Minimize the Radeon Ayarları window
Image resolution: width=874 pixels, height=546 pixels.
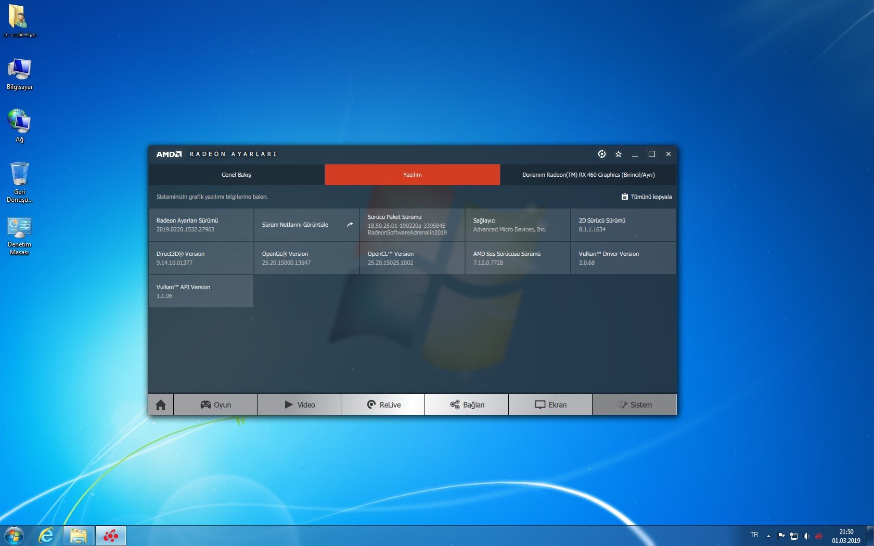pyautogui.click(x=635, y=154)
